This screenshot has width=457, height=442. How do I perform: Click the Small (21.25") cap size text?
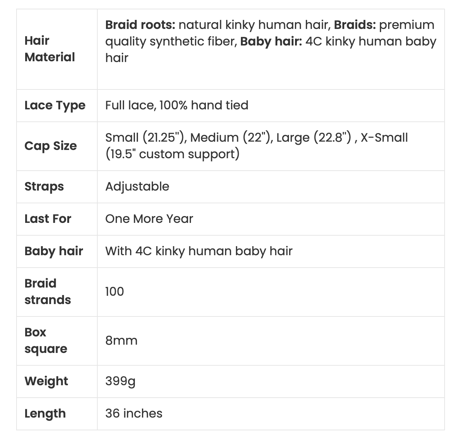coord(146,138)
